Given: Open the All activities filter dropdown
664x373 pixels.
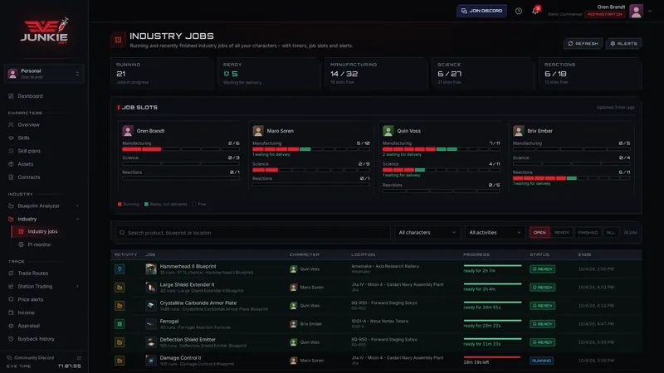Looking at the screenshot, I should [495, 233].
